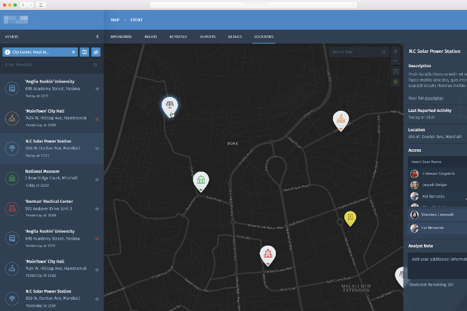Pick Joseph Steiger from user suggestions
The image size is (467, 311).
437,185
